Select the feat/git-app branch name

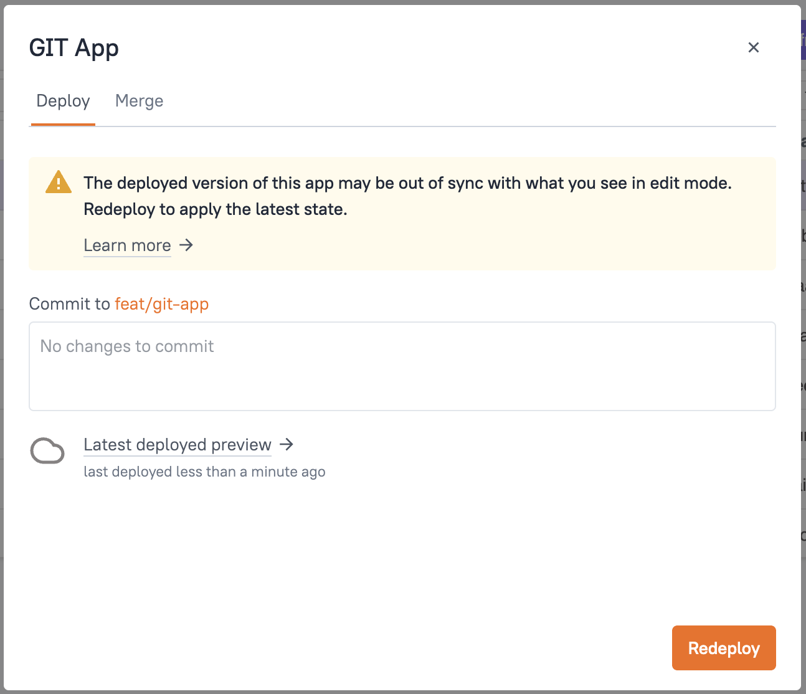pos(161,304)
